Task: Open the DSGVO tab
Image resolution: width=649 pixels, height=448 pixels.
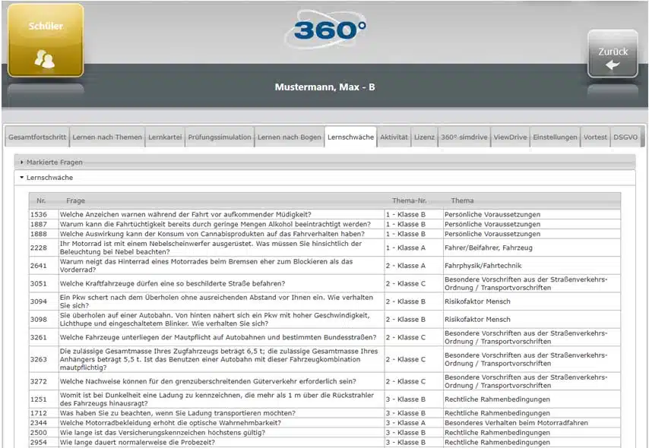Action: tap(625, 137)
